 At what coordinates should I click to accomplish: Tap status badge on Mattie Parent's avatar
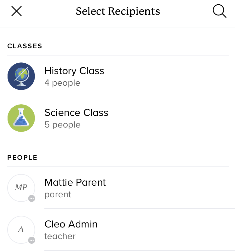(32, 199)
